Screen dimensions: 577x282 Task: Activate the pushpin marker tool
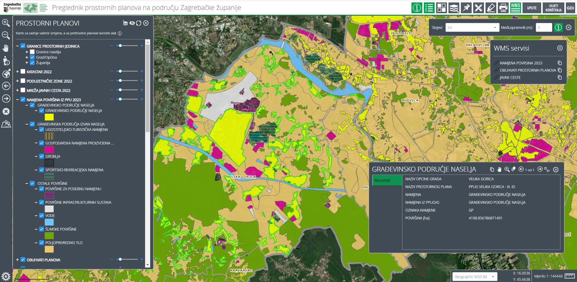pos(466,8)
